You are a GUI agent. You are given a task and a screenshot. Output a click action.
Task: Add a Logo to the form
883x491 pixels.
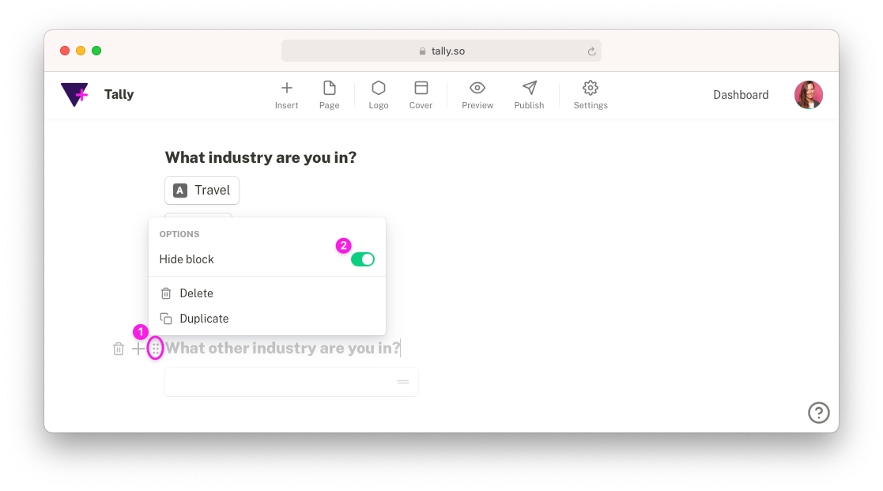coord(379,95)
